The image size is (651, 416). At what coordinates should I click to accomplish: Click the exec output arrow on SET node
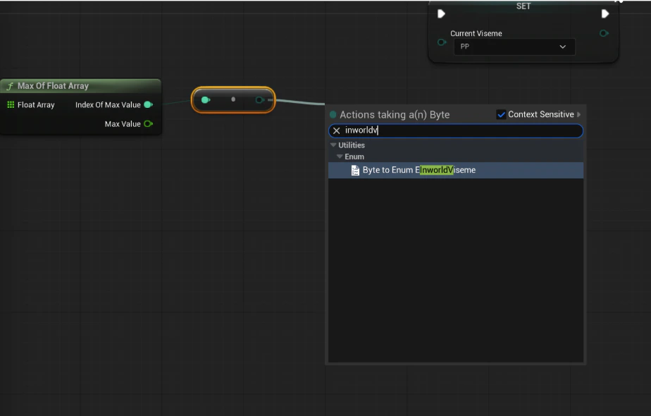pyautogui.click(x=604, y=13)
